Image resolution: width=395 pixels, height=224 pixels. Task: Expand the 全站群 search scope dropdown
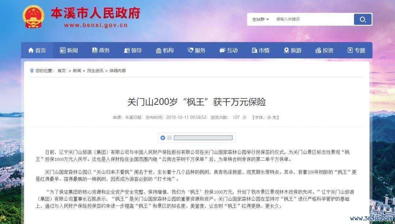coord(260,19)
